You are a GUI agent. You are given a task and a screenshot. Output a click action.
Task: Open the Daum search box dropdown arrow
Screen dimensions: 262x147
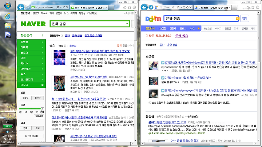[237, 18]
